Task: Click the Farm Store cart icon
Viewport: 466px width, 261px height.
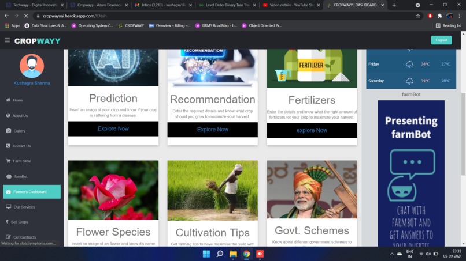Action: pos(8,161)
